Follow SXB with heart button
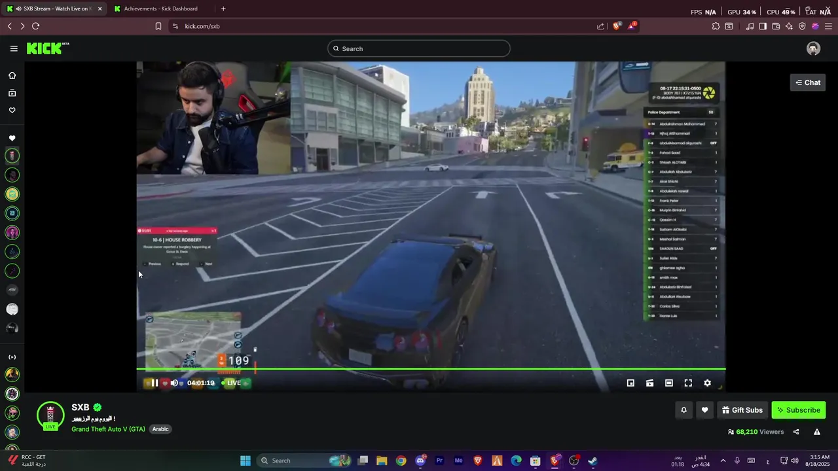The image size is (838, 471). [x=704, y=410]
